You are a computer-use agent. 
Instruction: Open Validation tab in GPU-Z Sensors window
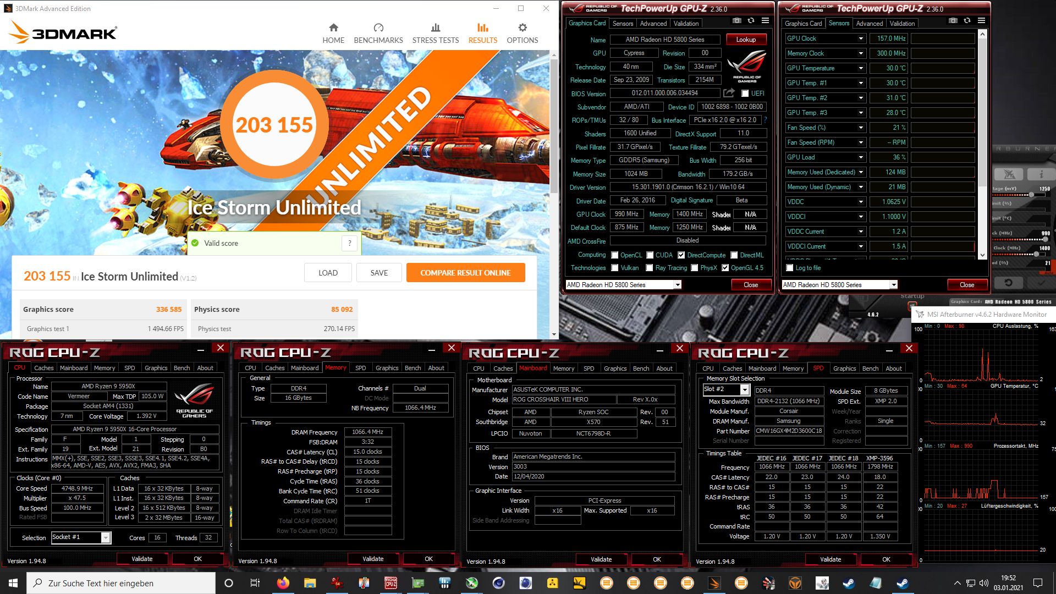(x=902, y=24)
